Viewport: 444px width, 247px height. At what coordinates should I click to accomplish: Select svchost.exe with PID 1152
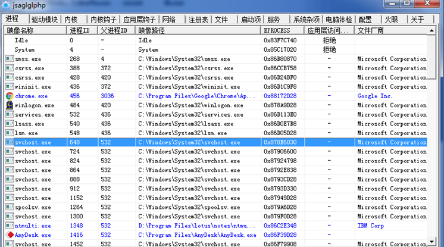click(215, 198)
